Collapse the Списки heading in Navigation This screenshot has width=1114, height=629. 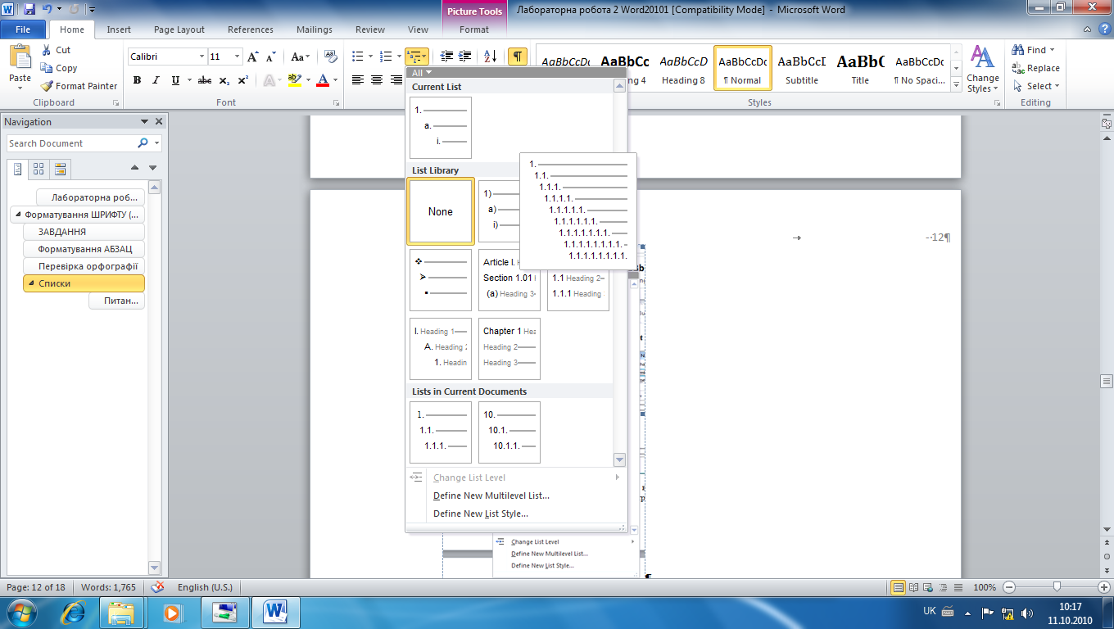(31, 283)
